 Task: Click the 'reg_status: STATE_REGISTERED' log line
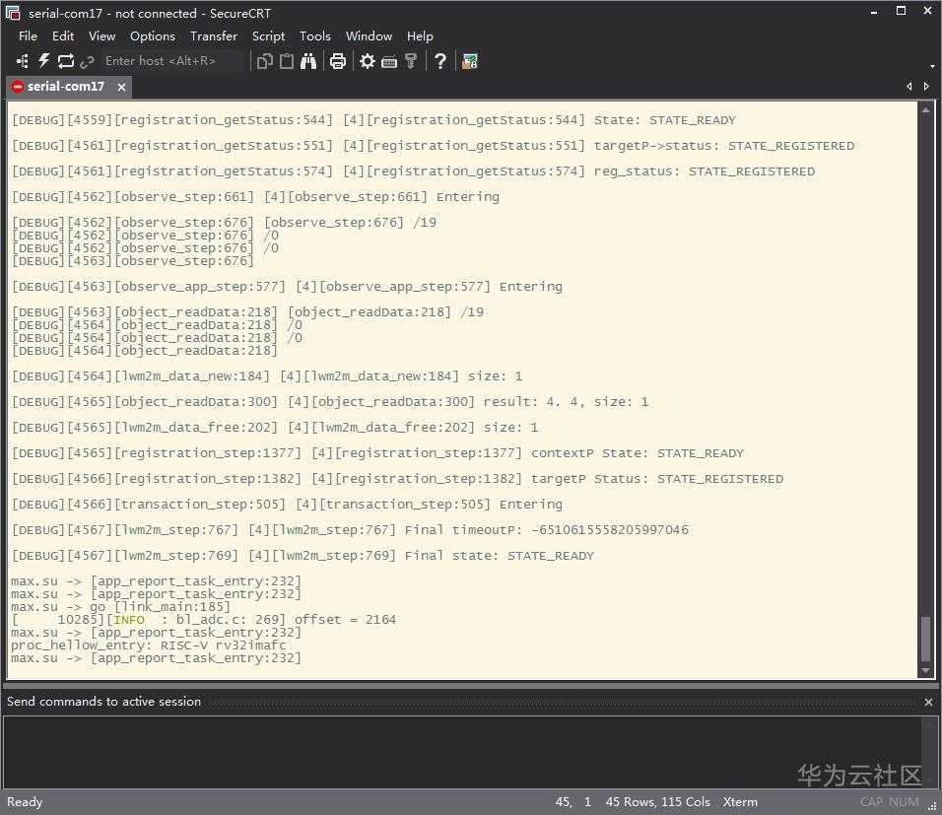coord(413,171)
